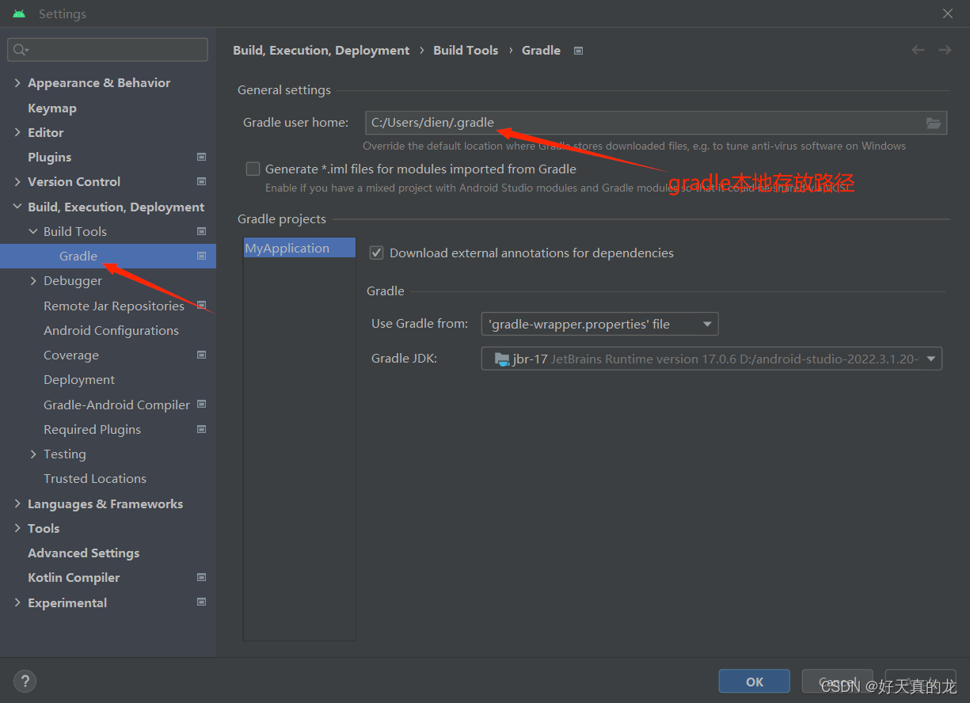
Task: Click the back navigation arrow icon
Action: [918, 50]
